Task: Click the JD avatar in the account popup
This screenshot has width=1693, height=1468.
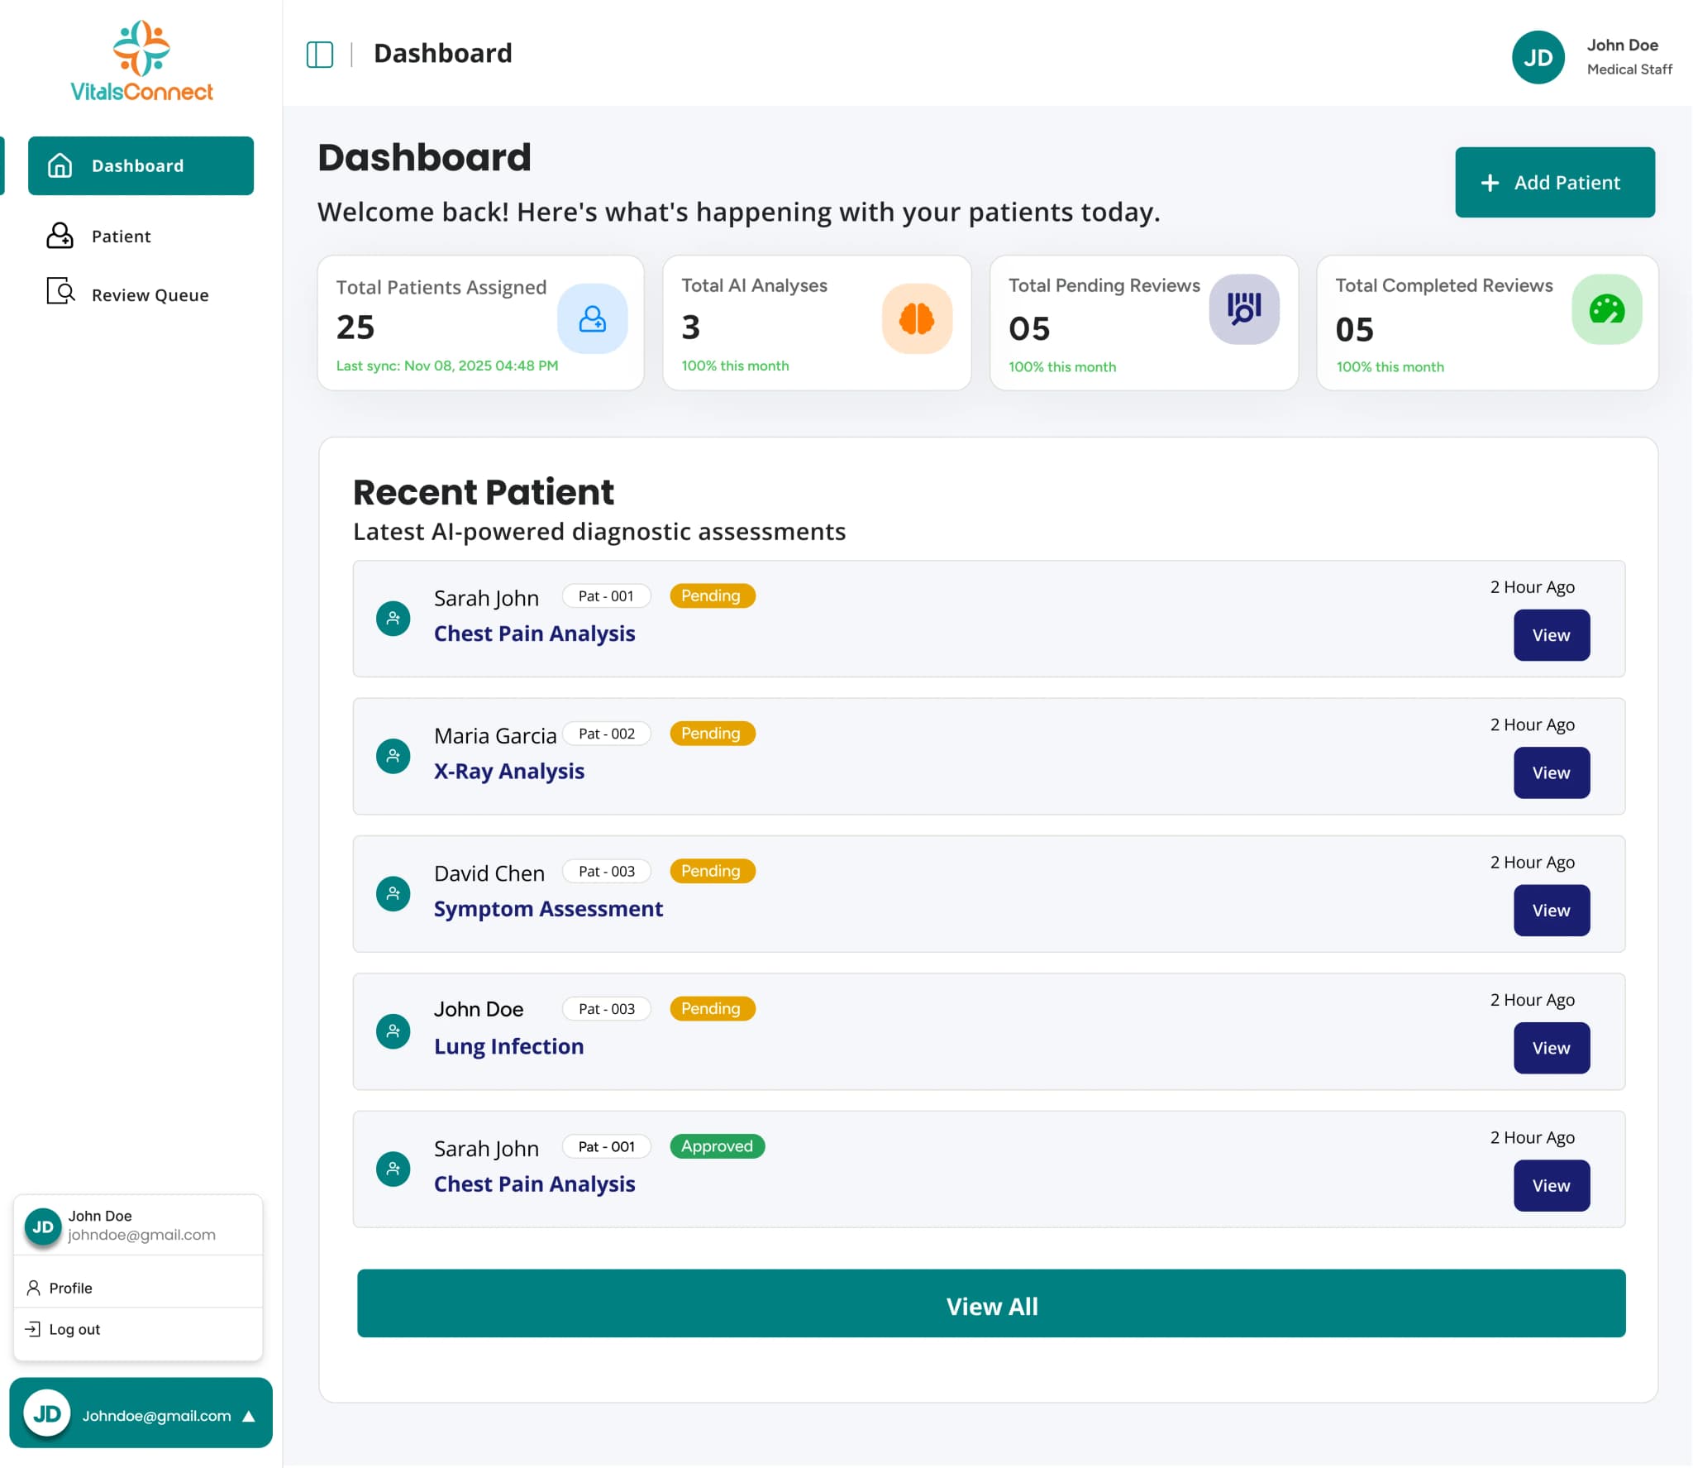Action: 43,1227
